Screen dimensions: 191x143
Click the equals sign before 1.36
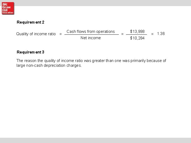(152, 34)
